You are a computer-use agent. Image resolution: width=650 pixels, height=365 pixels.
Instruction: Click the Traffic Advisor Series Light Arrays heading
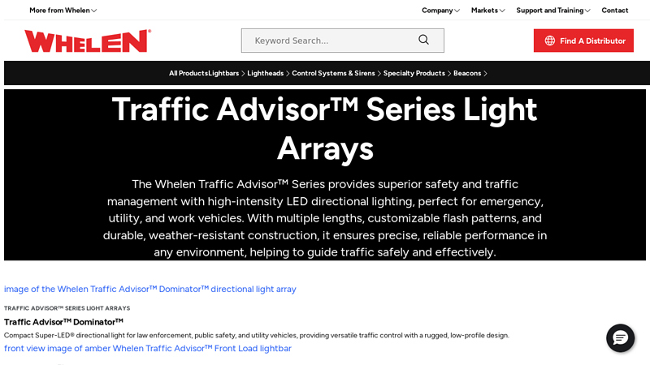325,129
